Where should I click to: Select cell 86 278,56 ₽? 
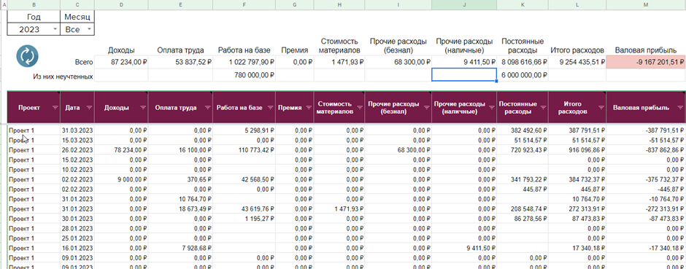click(x=523, y=219)
